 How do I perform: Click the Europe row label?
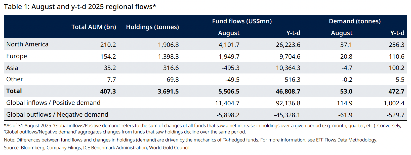[17, 56]
